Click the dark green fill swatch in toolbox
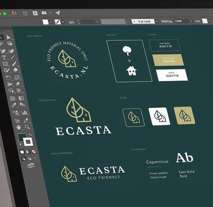The height and width of the screenshot is (207, 213). [22, 137]
